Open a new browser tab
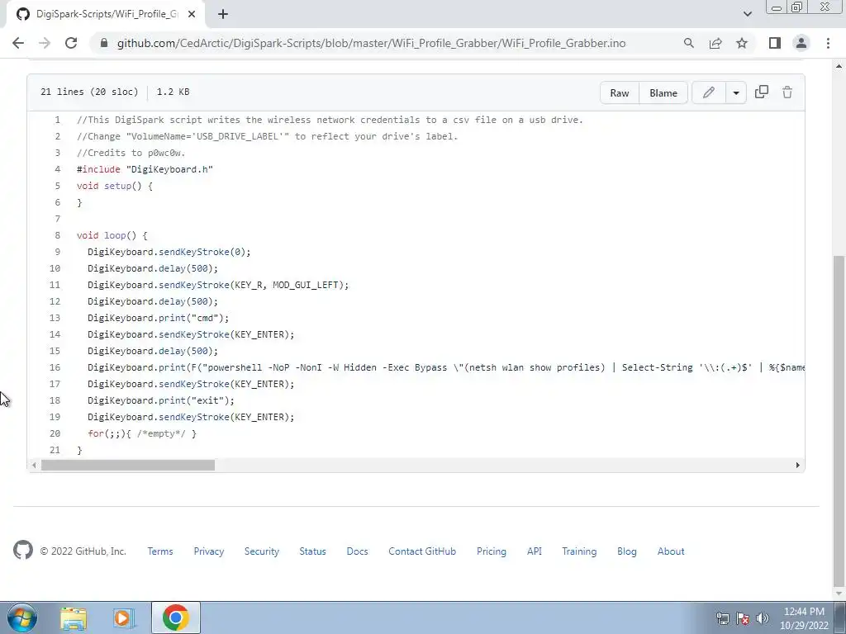This screenshot has height=634, width=846. coord(223,14)
